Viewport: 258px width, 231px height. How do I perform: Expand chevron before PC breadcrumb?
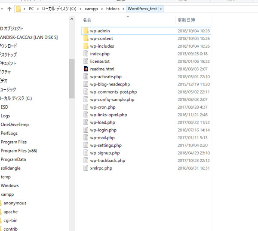click(x=25, y=9)
